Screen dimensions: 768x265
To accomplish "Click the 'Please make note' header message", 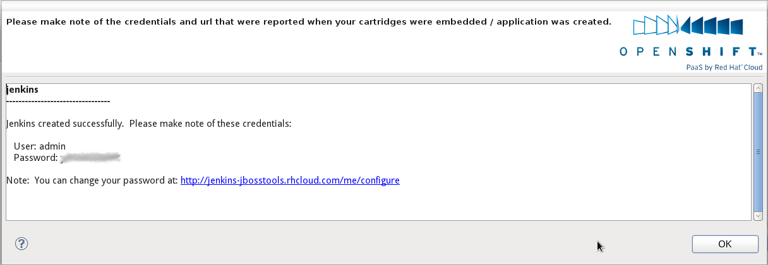I will tap(308, 21).
